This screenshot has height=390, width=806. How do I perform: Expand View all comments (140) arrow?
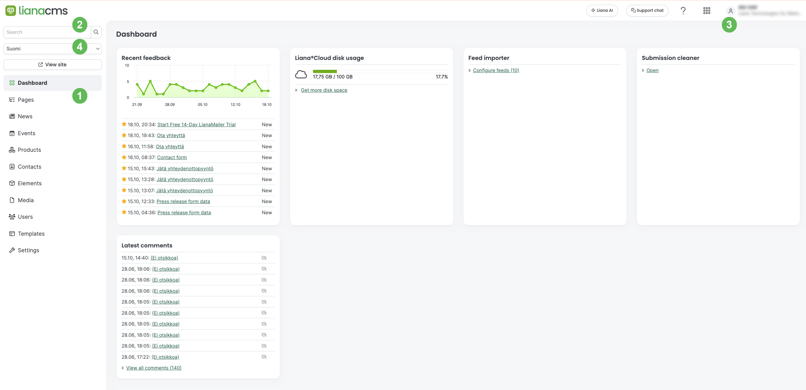pos(123,368)
